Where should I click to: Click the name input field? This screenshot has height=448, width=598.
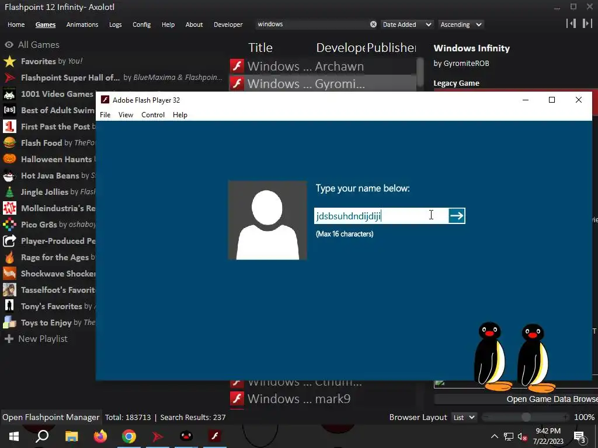click(381, 216)
